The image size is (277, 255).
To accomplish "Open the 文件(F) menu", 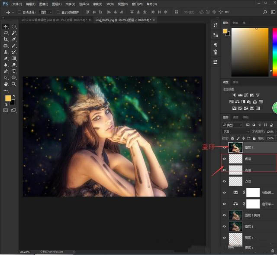I will coord(17,3).
